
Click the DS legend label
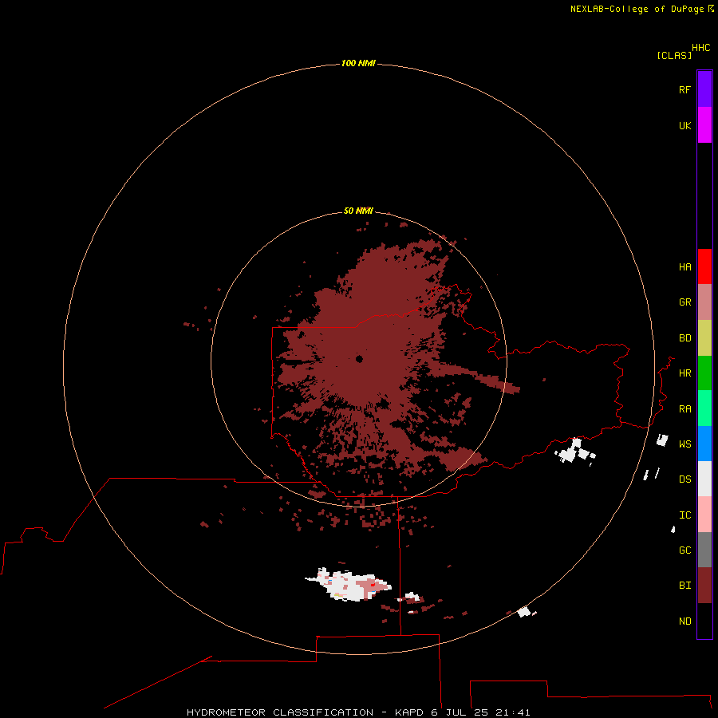click(x=684, y=479)
